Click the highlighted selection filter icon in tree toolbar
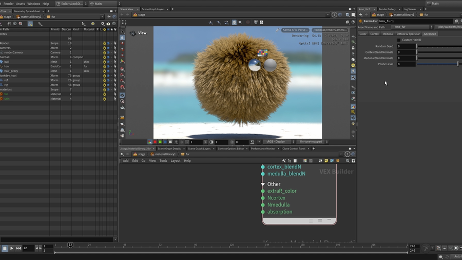The image size is (462, 260). (x=30, y=24)
